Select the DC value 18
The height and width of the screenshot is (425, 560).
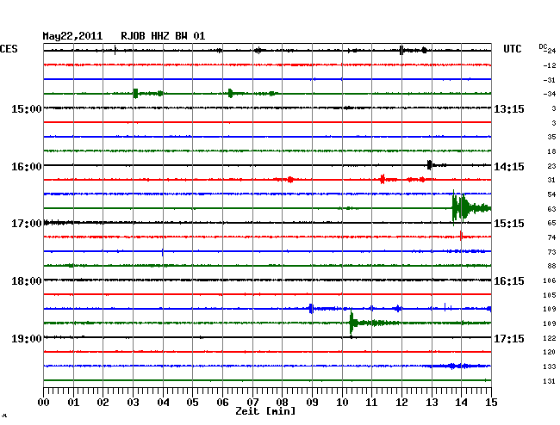click(551, 151)
